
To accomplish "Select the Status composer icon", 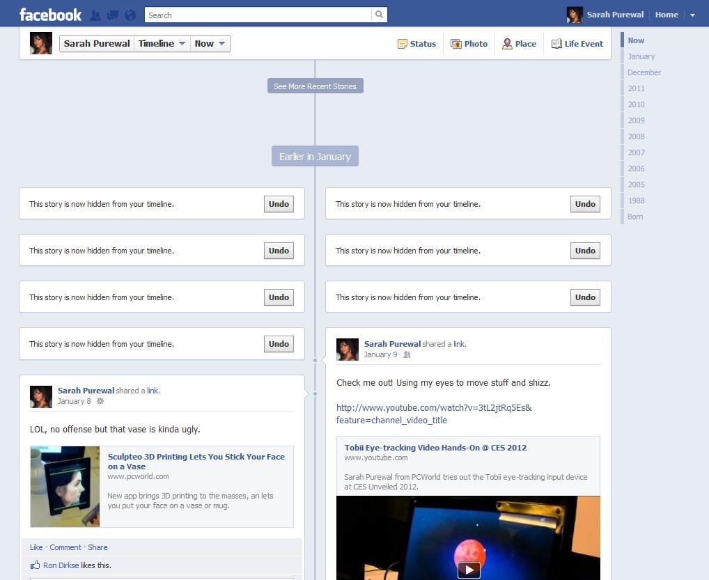I will 403,43.
